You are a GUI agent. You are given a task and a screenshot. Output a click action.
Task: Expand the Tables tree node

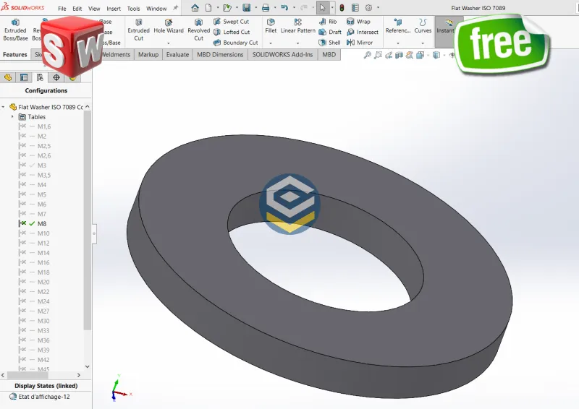click(x=12, y=117)
